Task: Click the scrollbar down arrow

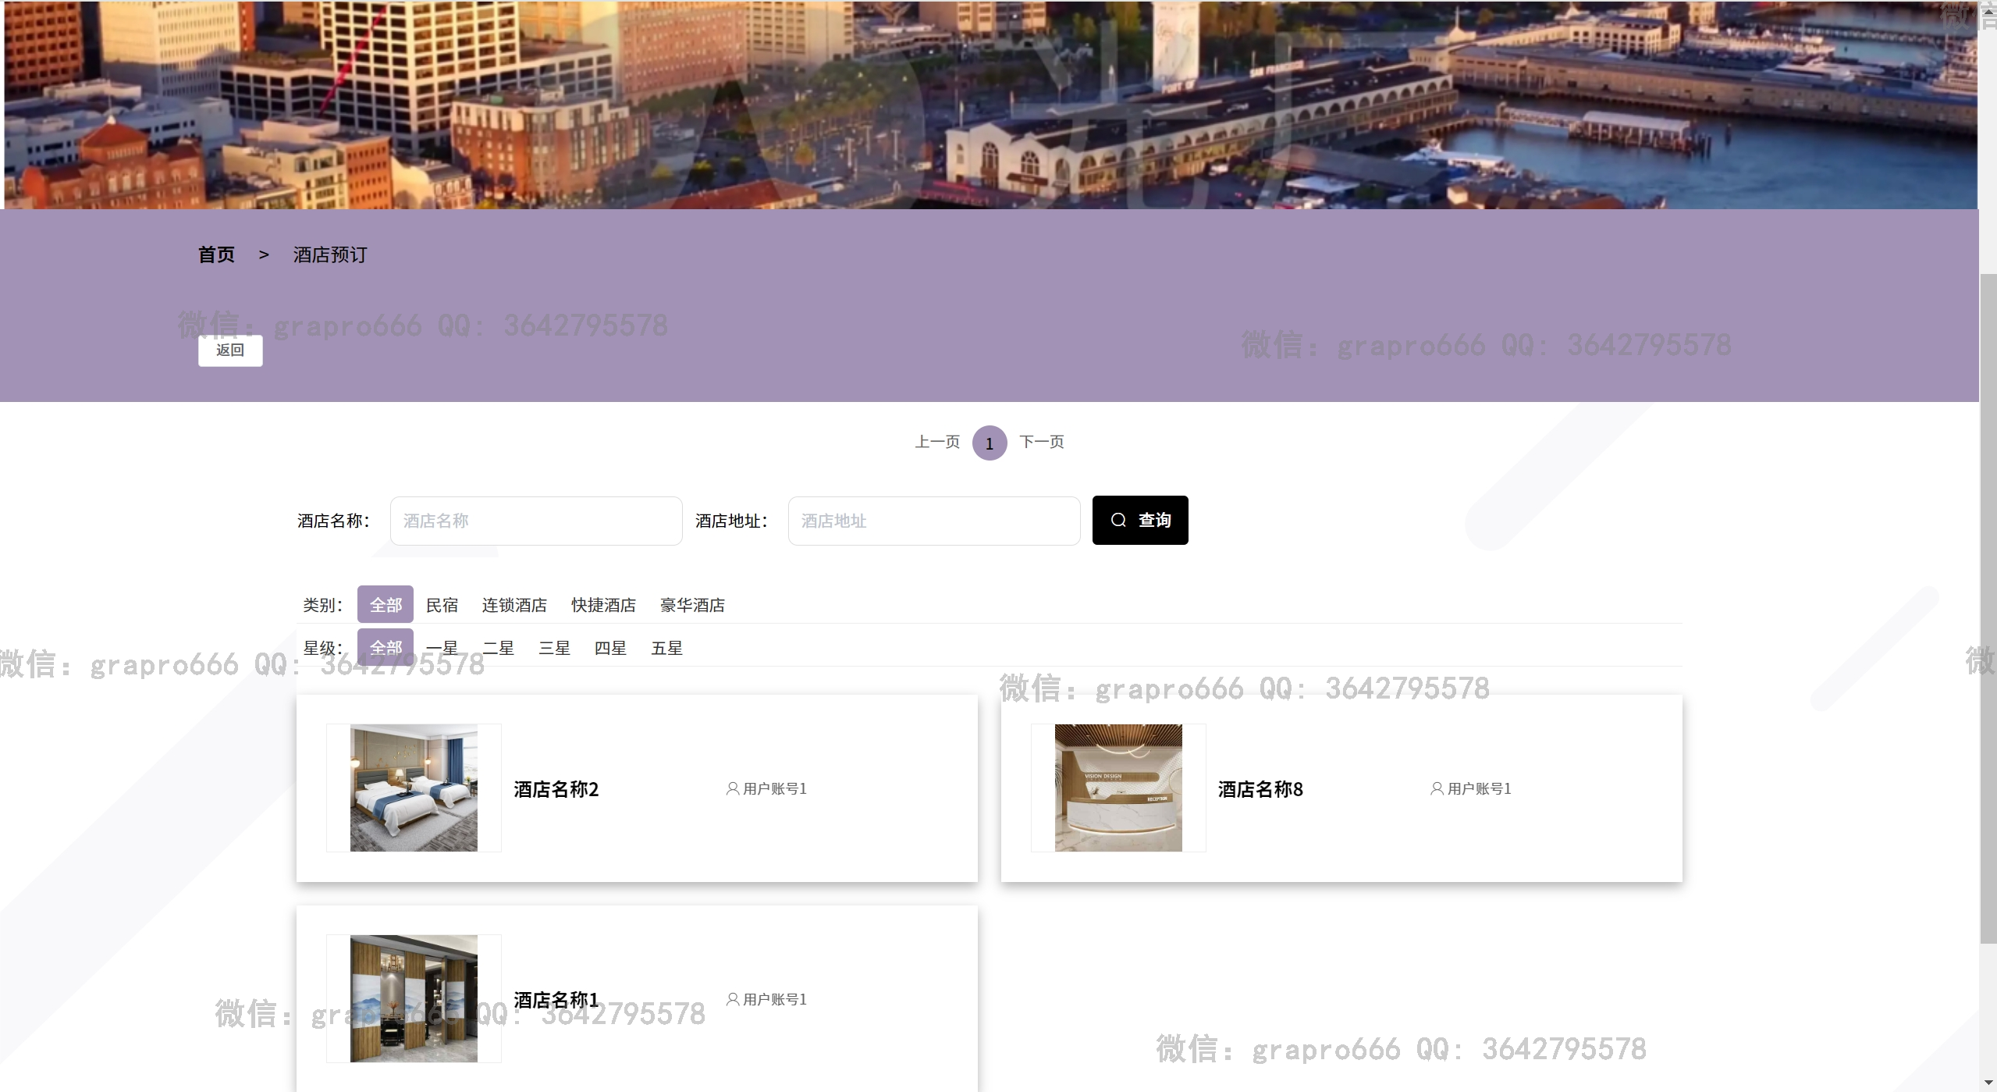Action: click(x=1988, y=1083)
